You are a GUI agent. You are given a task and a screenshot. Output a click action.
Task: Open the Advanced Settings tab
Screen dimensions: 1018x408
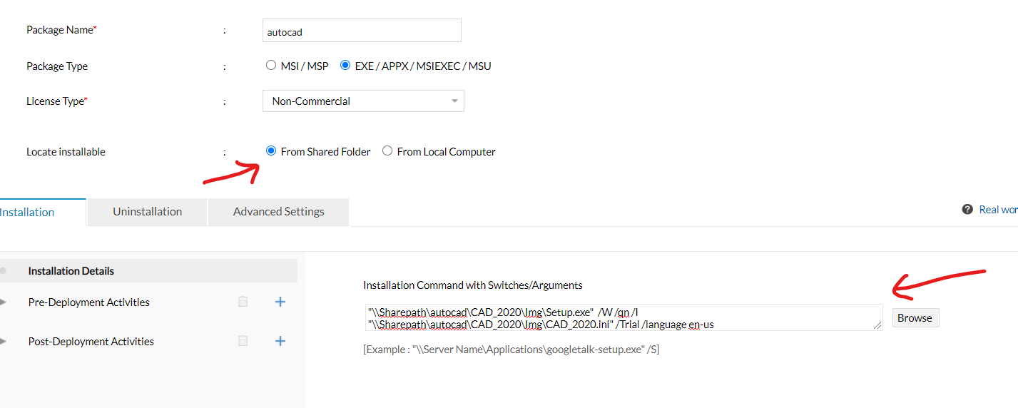tap(278, 212)
